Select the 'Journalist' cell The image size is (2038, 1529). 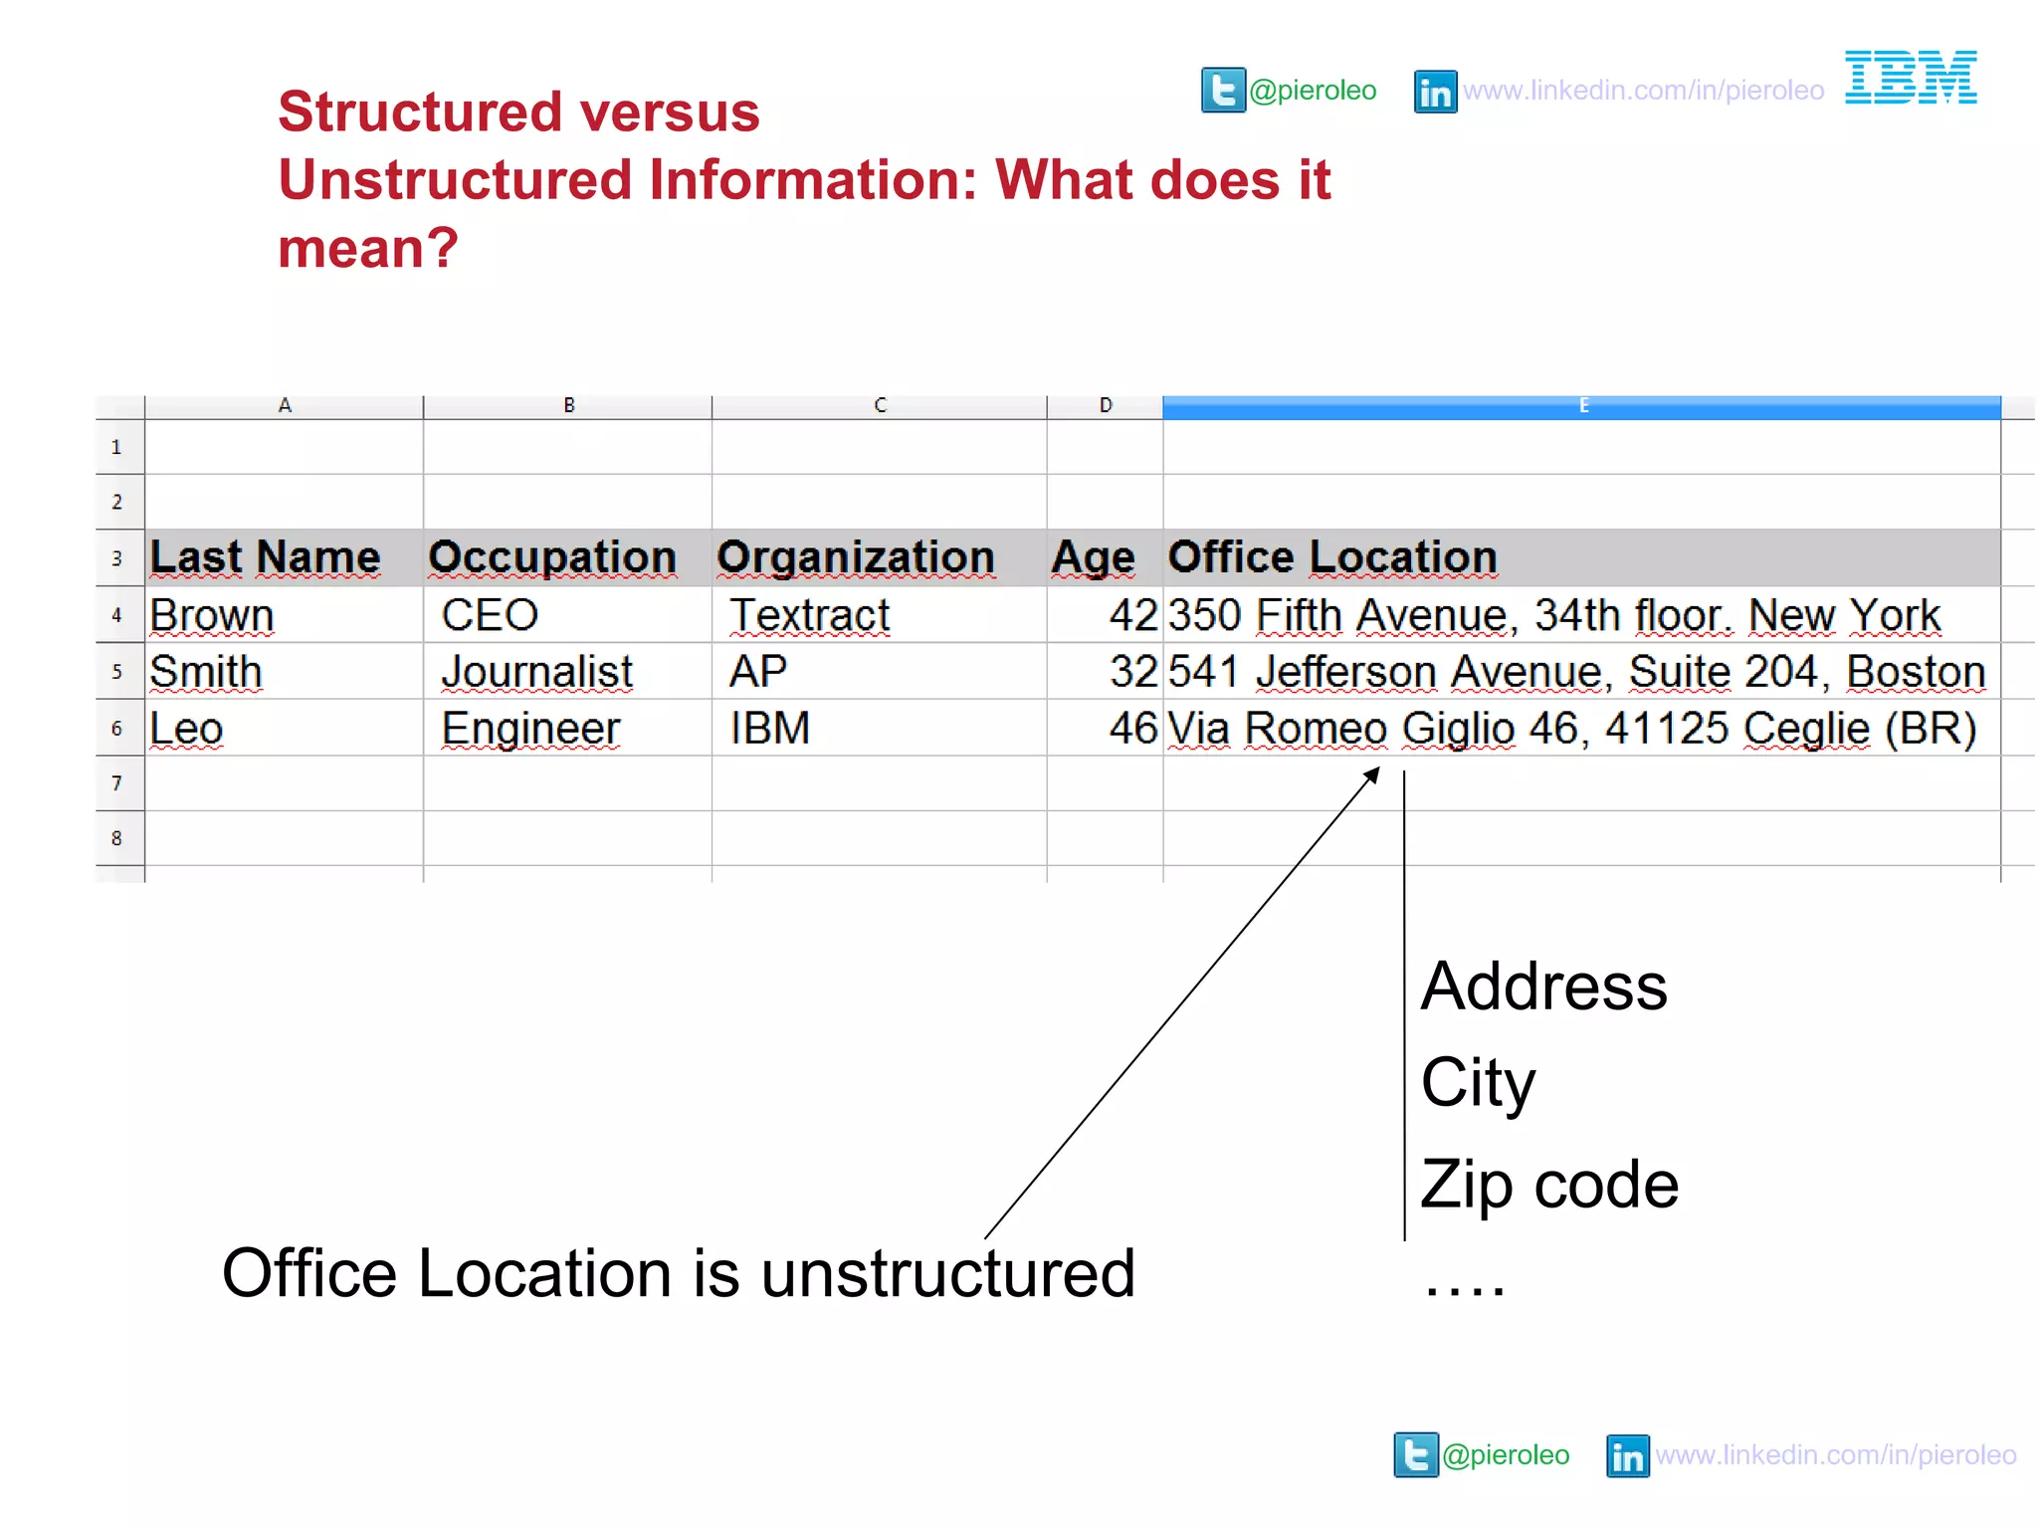(x=568, y=671)
